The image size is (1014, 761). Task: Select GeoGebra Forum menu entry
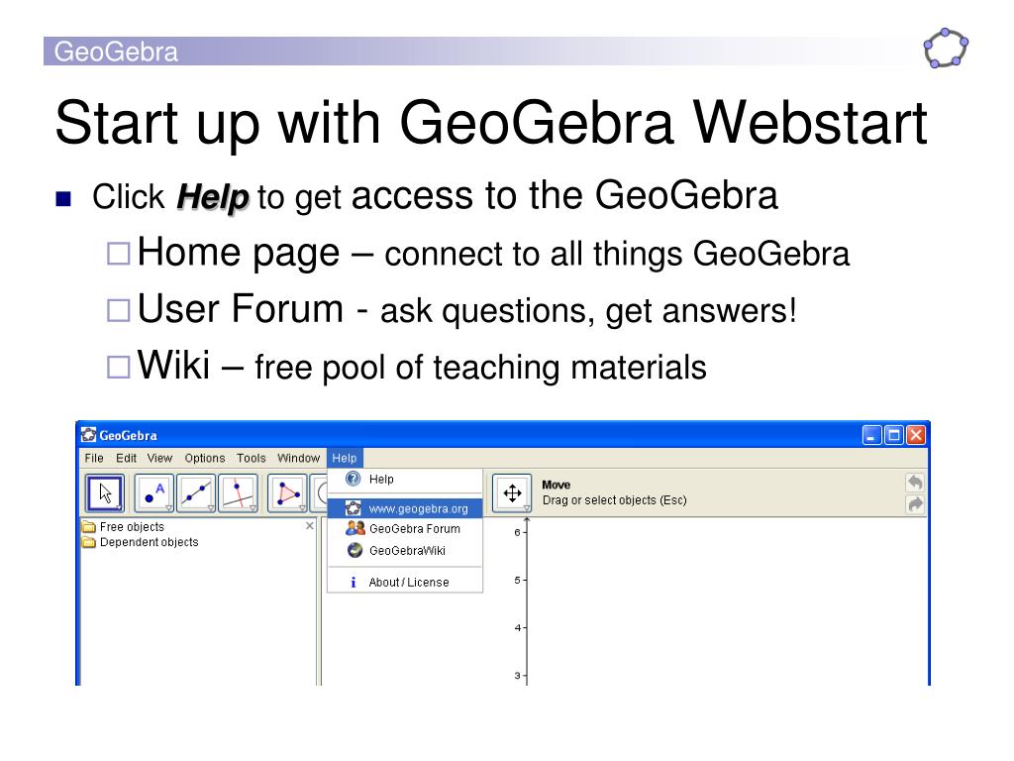coord(405,529)
